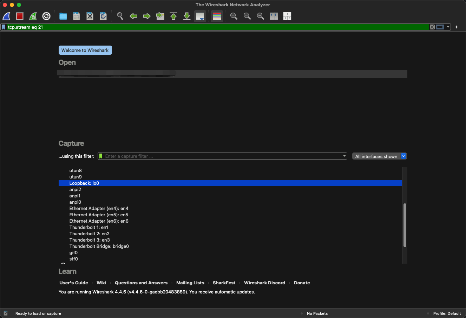
Task: Select the anpi0 interface
Action: coord(230,202)
